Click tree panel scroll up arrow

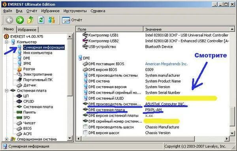point(70,36)
